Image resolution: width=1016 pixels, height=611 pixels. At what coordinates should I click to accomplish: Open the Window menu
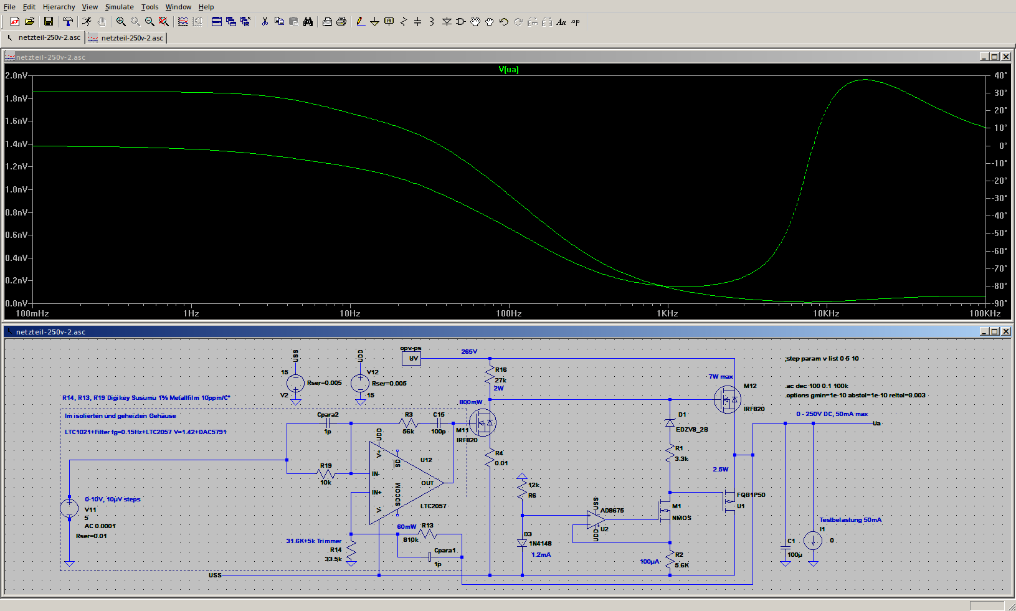(x=178, y=7)
